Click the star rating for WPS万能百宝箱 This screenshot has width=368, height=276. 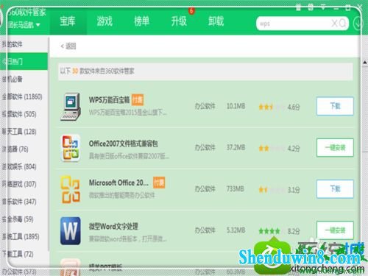[272, 107]
